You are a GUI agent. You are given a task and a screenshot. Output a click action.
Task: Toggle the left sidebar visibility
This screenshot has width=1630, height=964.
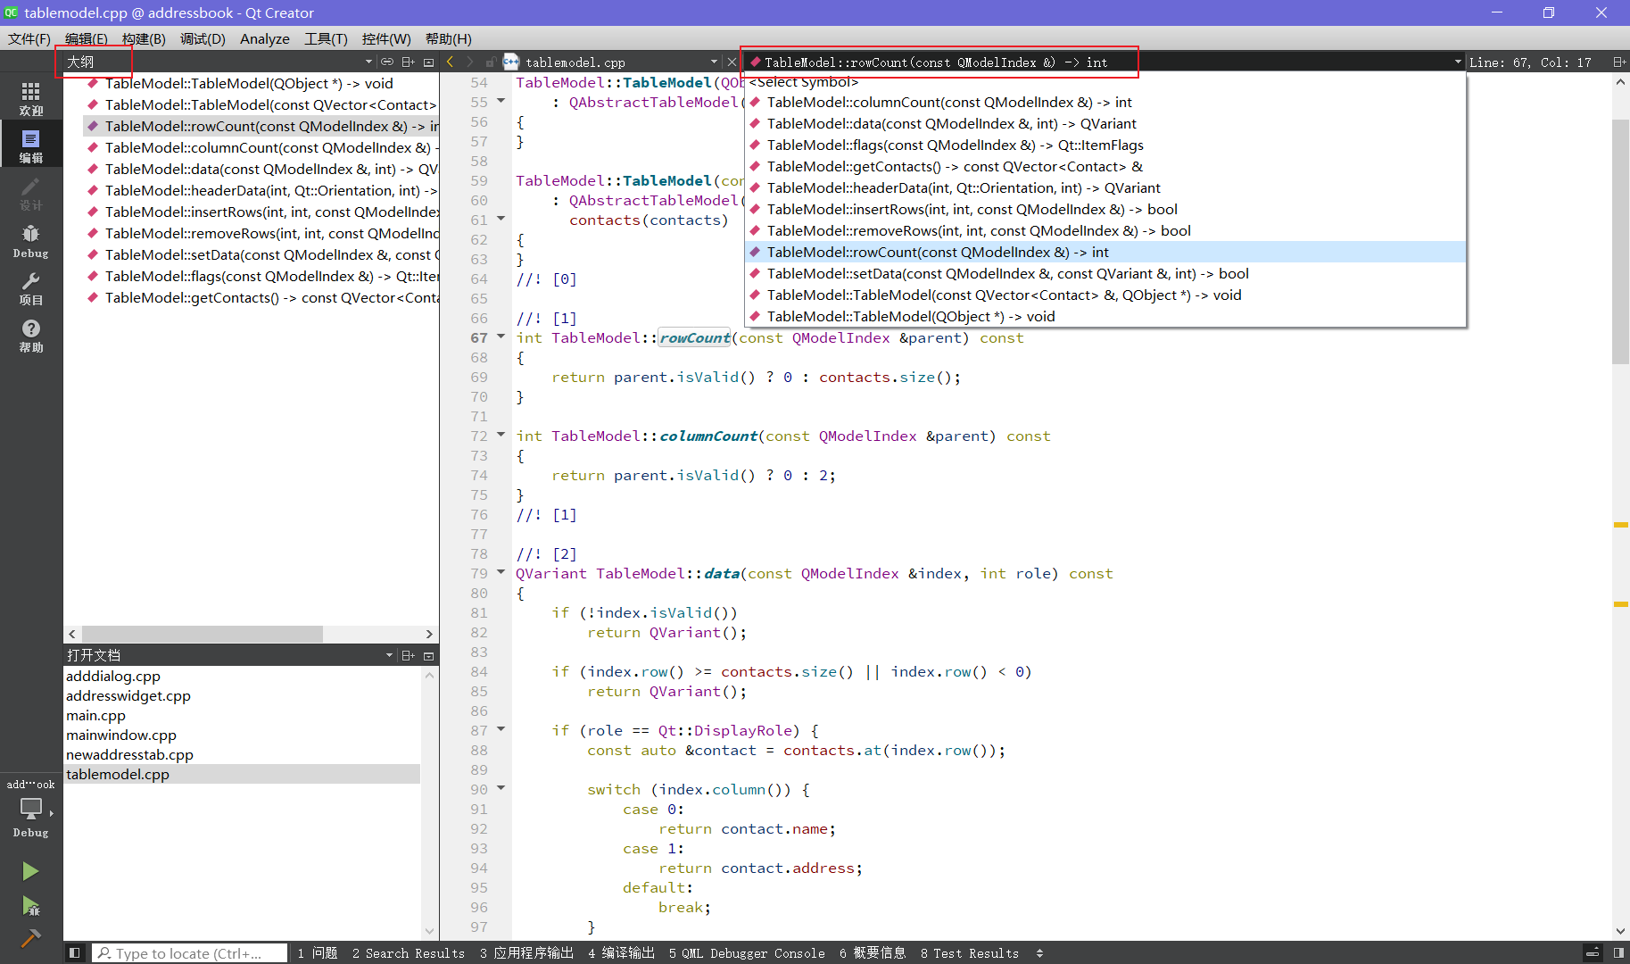pyautogui.click(x=75, y=952)
